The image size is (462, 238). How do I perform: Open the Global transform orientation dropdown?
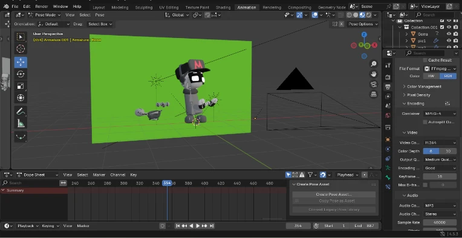[177, 15]
